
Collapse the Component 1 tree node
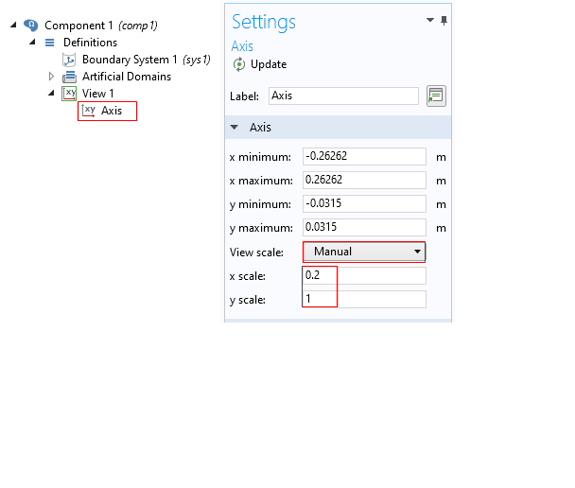13,25
